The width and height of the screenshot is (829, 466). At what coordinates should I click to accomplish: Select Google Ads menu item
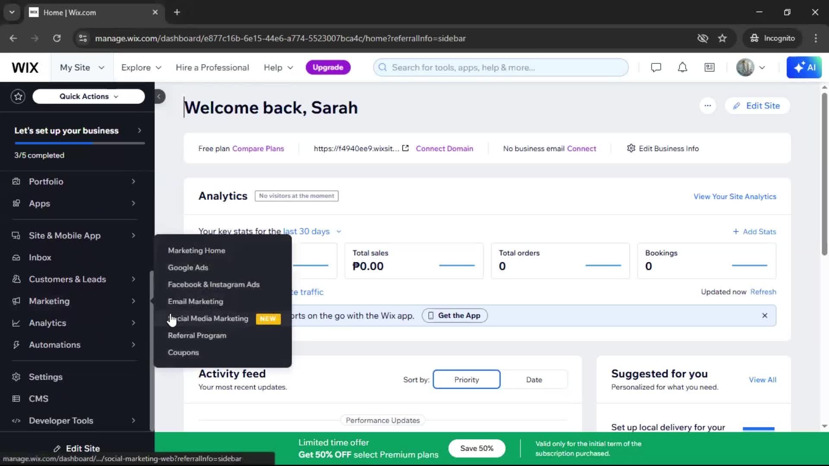(x=188, y=268)
